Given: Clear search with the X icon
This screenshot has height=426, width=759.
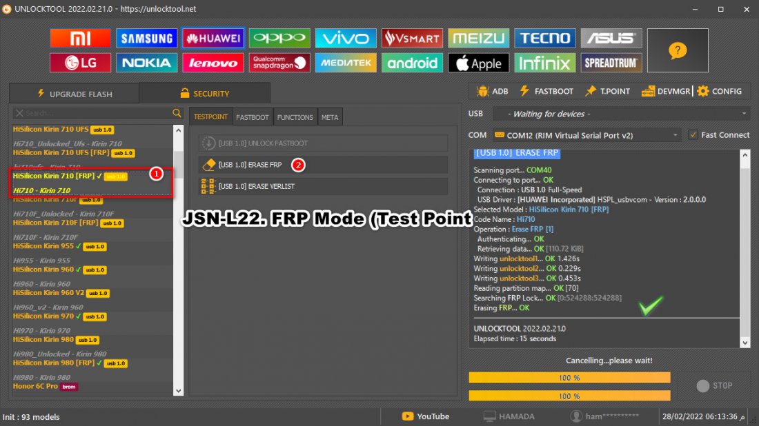Looking at the screenshot, I should coord(19,113).
